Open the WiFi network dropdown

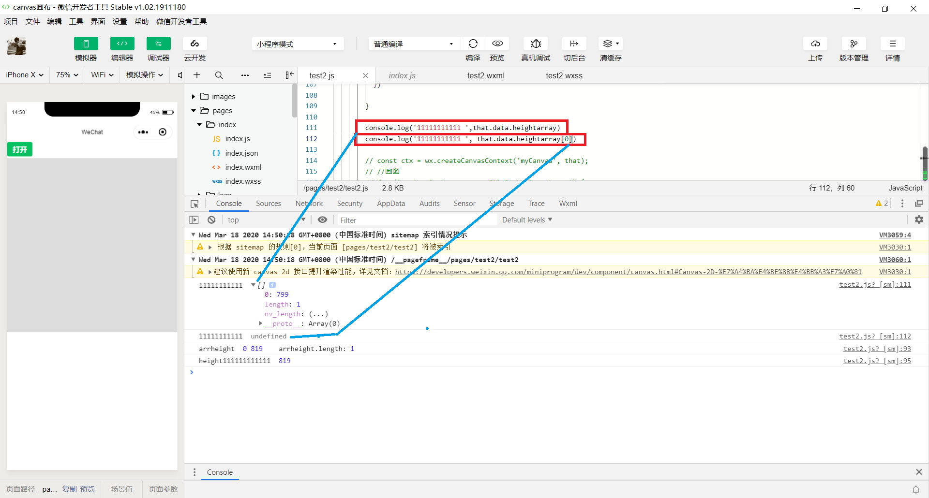[103, 75]
